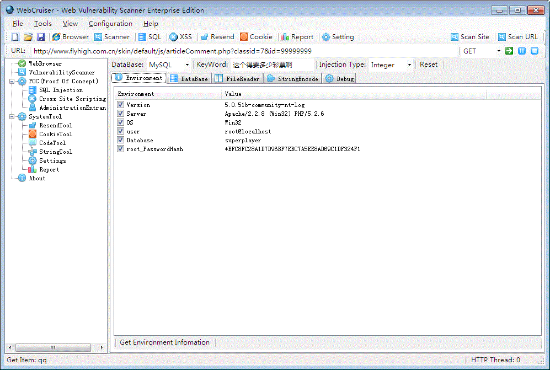Open the SQL toolbar tool

click(x=150, y=37)
